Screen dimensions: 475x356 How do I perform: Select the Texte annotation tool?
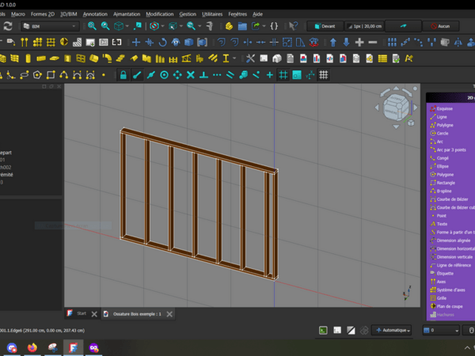click(x=442, y=224)
